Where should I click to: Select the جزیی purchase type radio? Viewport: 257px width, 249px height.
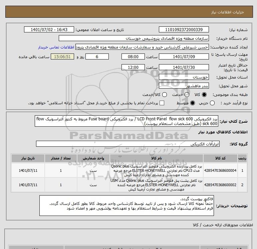[212, 103]
